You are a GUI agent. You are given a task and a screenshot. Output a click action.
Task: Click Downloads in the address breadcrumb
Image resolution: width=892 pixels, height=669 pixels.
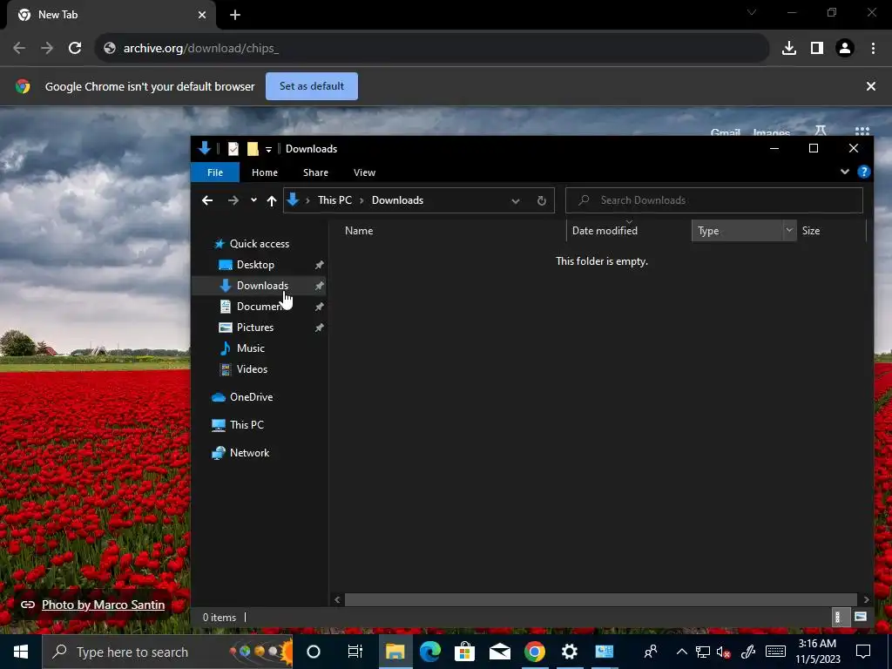[x=397, y=200]
